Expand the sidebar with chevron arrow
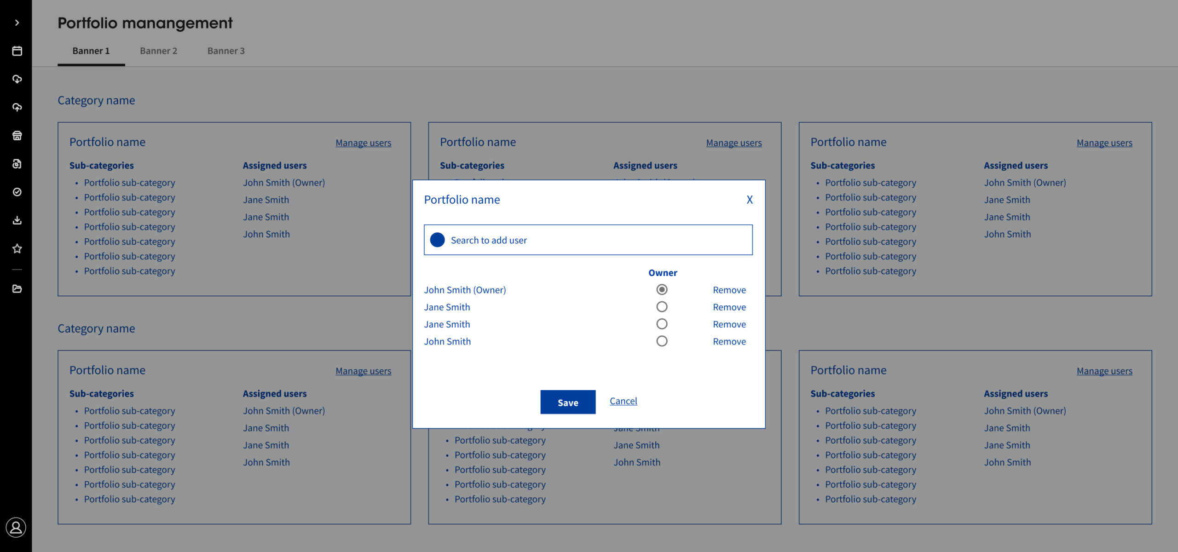 [x=17, y=23]
